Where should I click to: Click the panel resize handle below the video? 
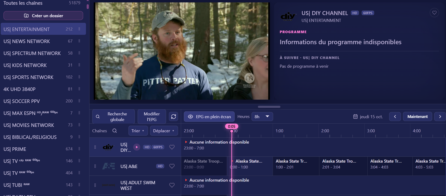[269, 107]
